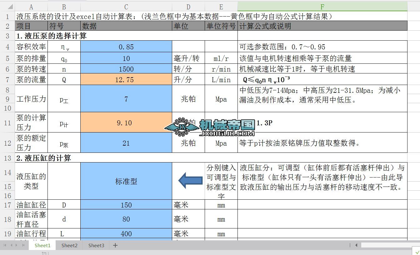Select the 符号 header cell

coord(64,26)
